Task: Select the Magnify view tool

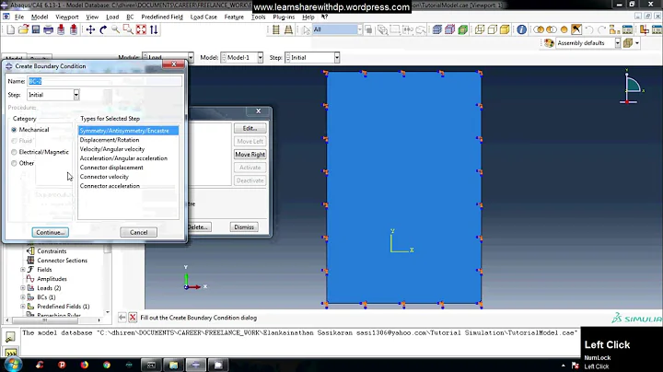Action: pos(115,29)
